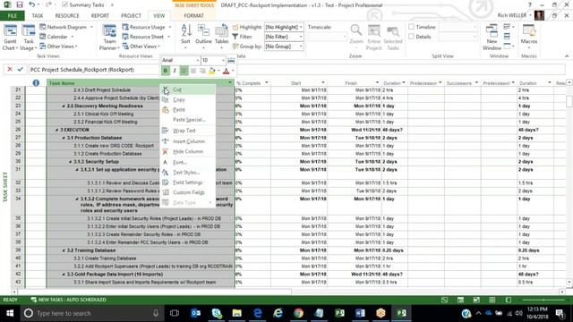Open the PROJECT ribbon tab
This screenshot has height=322, width=573.
coord(131,16)
